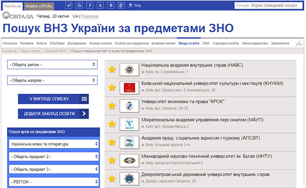Viewport: 306px width, 188px height.
Task: Open Блоги menu item
Action: coord(42,43)
